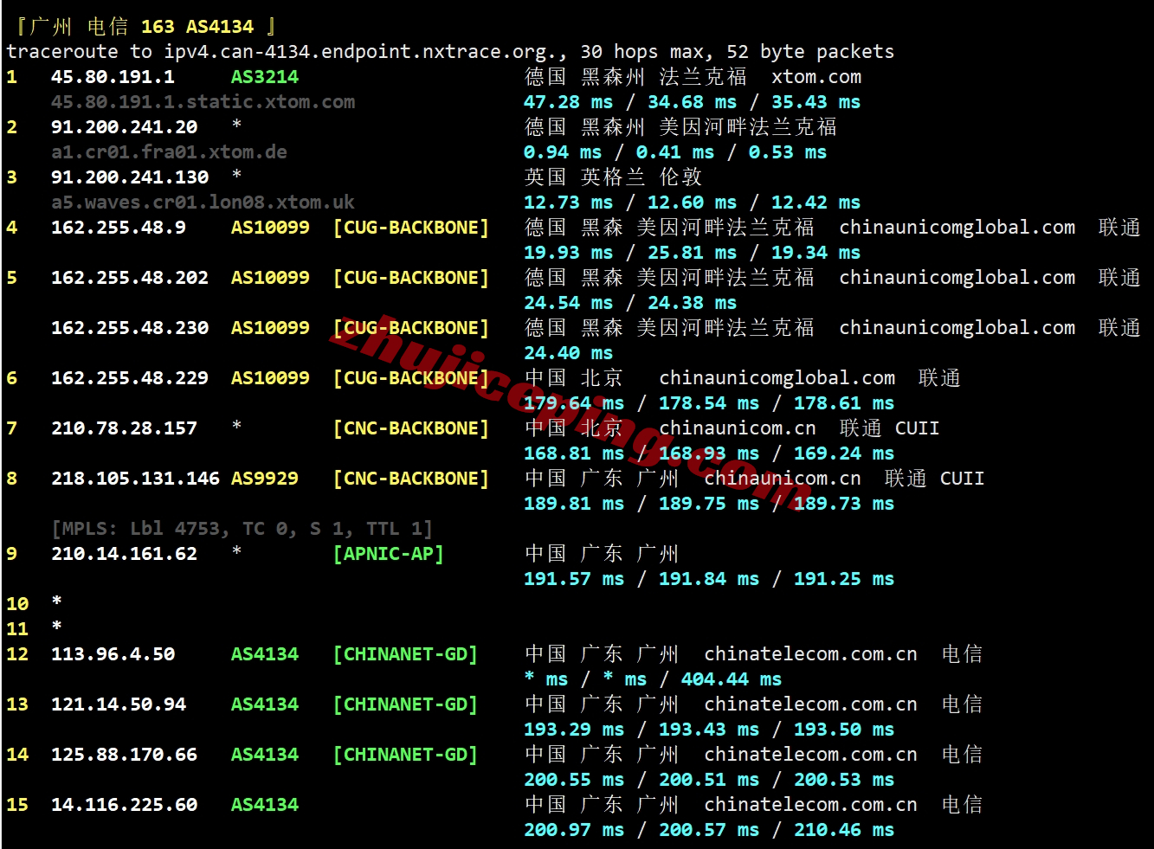Viewport: 1154px width, 849px height.
Task: Click the 200.55 ms latency value
Action: [574, 780]
